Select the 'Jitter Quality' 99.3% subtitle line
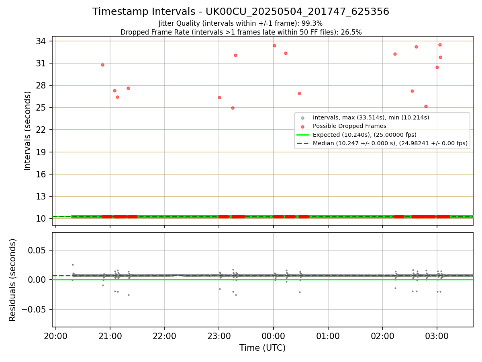The image size is (482, 362). click(x=241, y=23)
